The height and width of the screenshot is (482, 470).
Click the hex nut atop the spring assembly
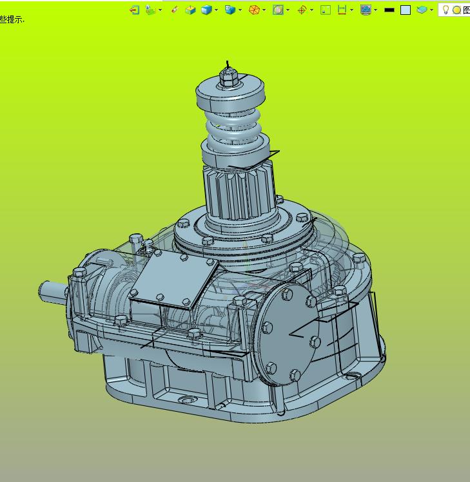click(228, 79)
